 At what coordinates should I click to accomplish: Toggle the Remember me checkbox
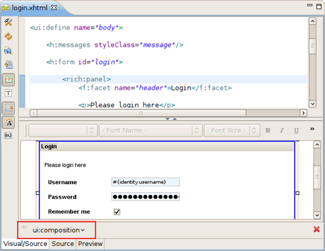117,212
